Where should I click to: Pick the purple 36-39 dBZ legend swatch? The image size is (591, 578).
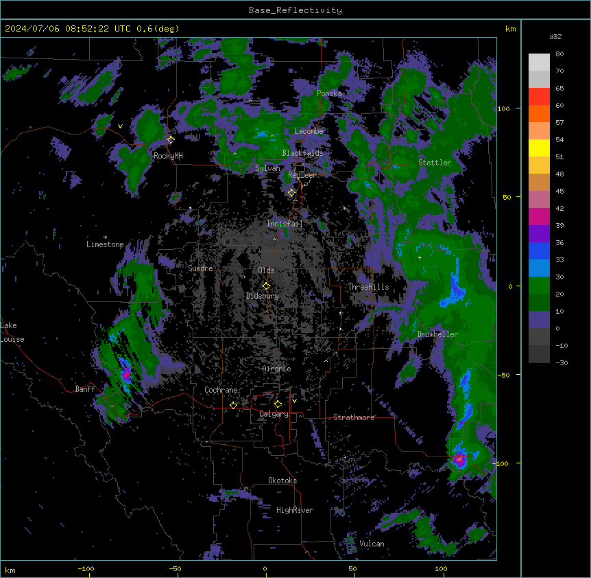coord(539,234)
